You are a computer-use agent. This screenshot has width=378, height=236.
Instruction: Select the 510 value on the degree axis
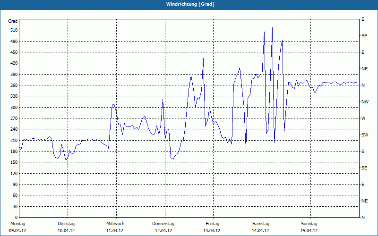pos(14,30)
